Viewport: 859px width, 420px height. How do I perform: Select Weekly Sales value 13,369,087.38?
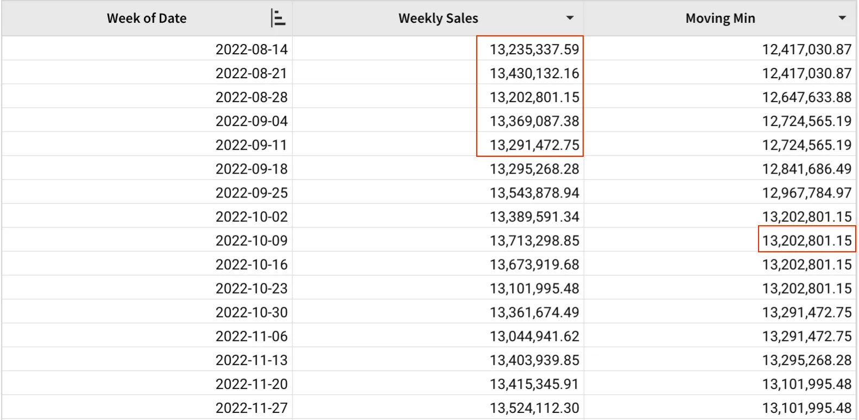[534, 121]
